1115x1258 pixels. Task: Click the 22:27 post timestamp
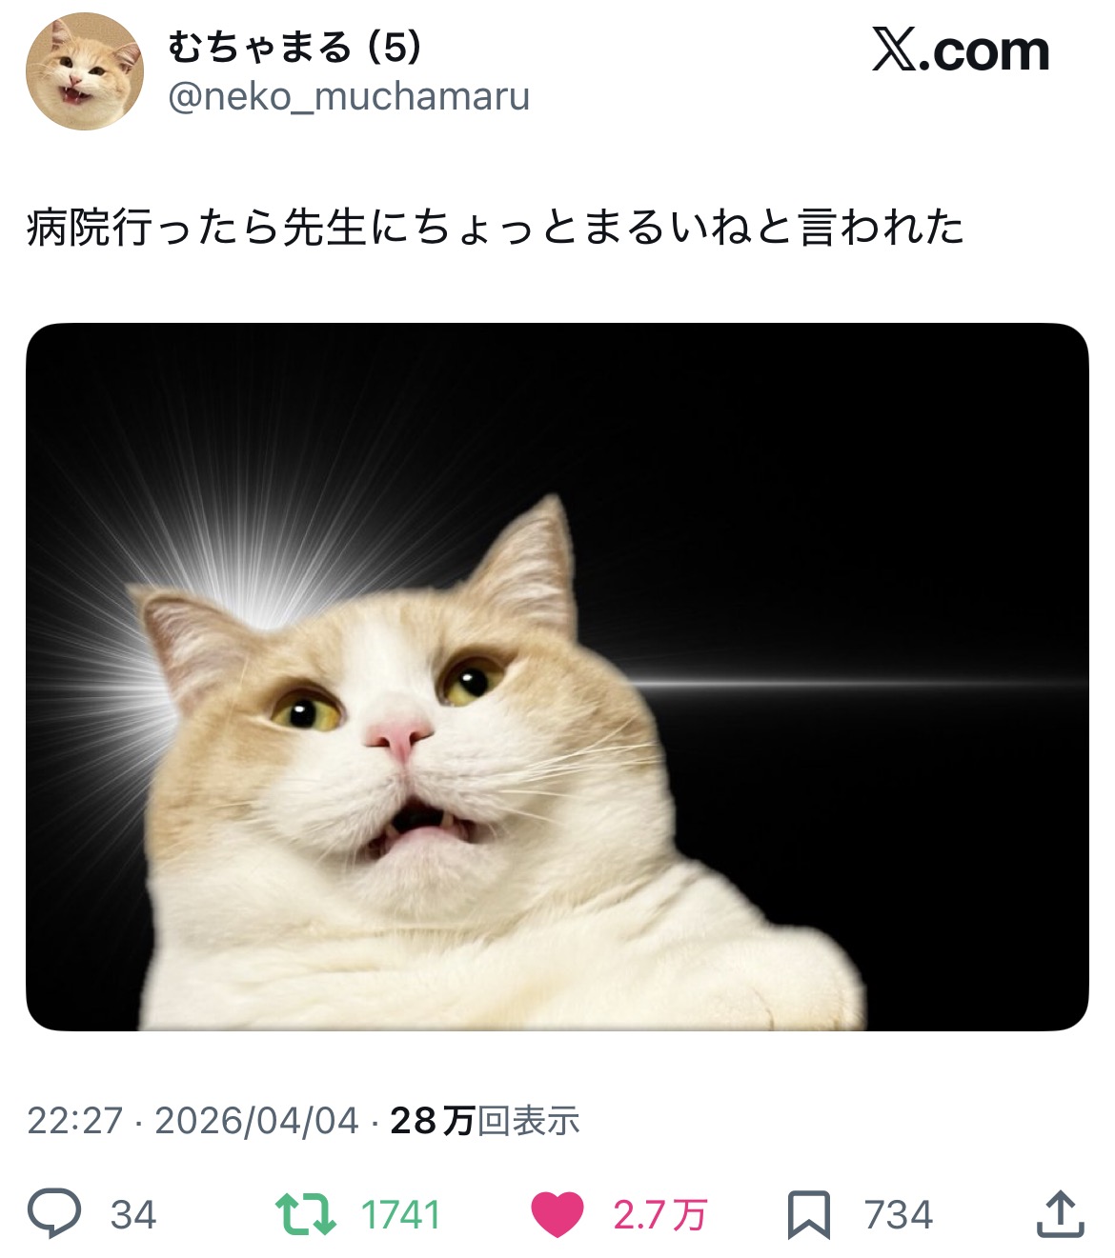75,1121
